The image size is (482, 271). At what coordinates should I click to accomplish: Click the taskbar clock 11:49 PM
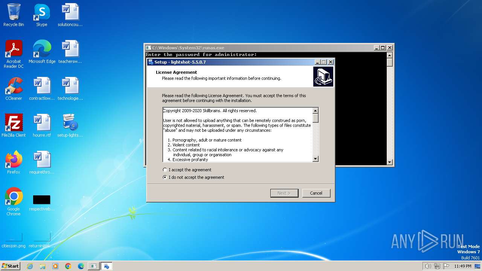coord(463,266)
